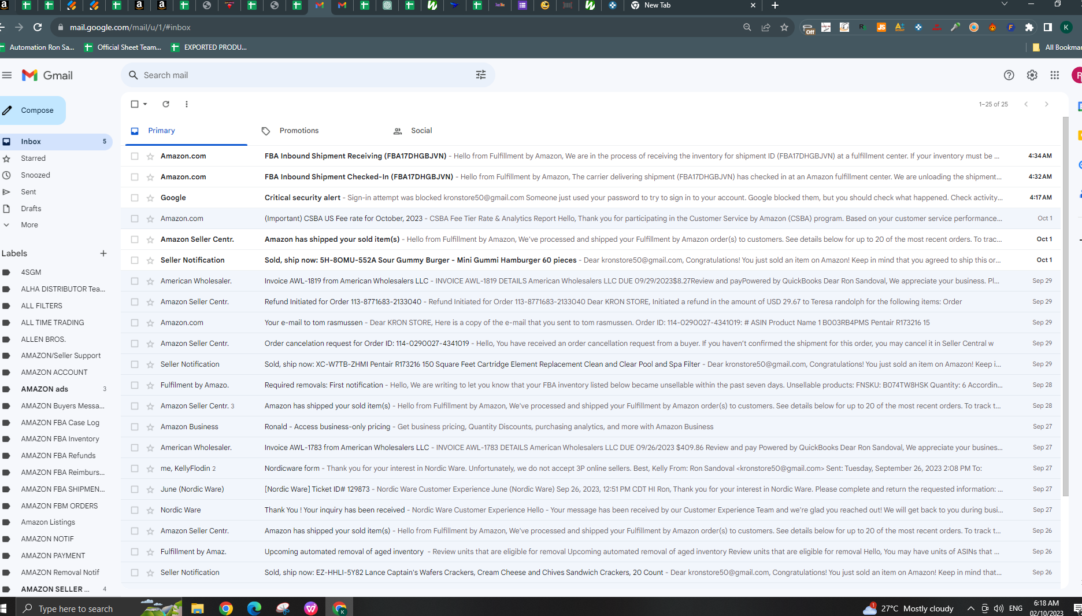Share this page using the share icon

click(x=766, y=27)
